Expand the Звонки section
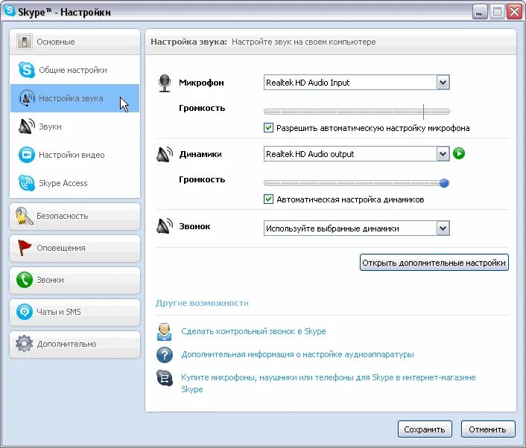This screenshot has width=526, height=448. pos(75,280)
